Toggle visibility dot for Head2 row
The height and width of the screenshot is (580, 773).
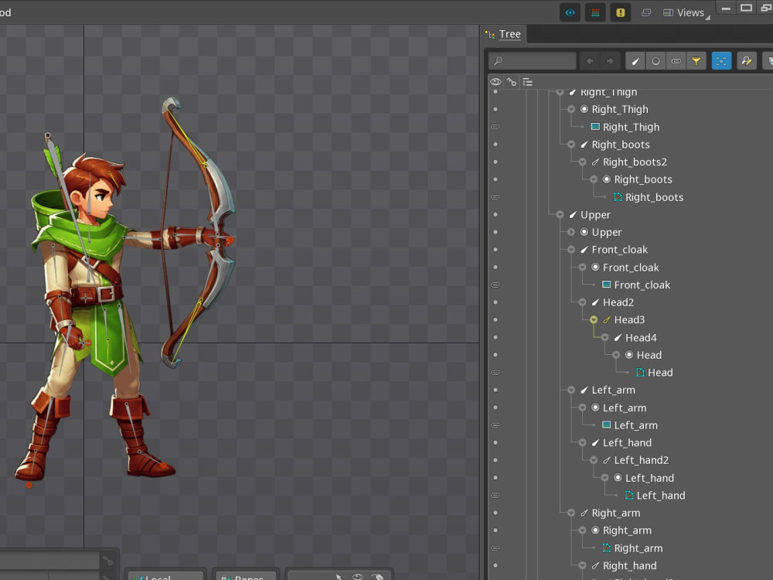tap(495, 302)
